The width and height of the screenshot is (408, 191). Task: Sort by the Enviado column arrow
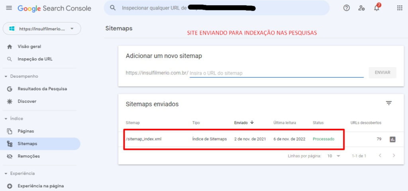252,122
